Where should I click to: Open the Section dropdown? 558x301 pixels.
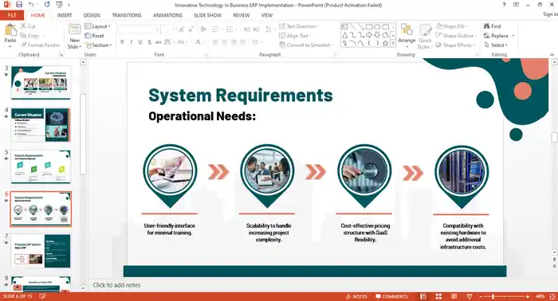pos(99,45)
